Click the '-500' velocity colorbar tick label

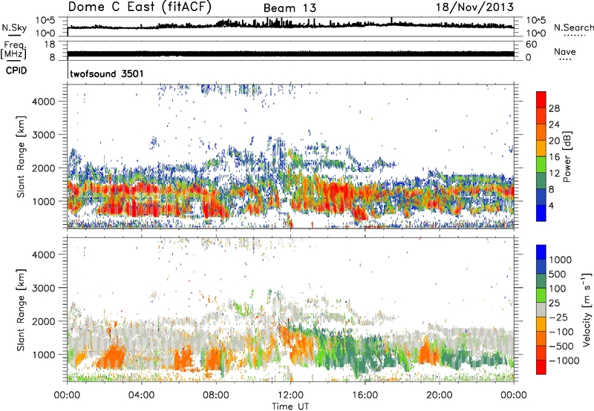coord(561,346)
